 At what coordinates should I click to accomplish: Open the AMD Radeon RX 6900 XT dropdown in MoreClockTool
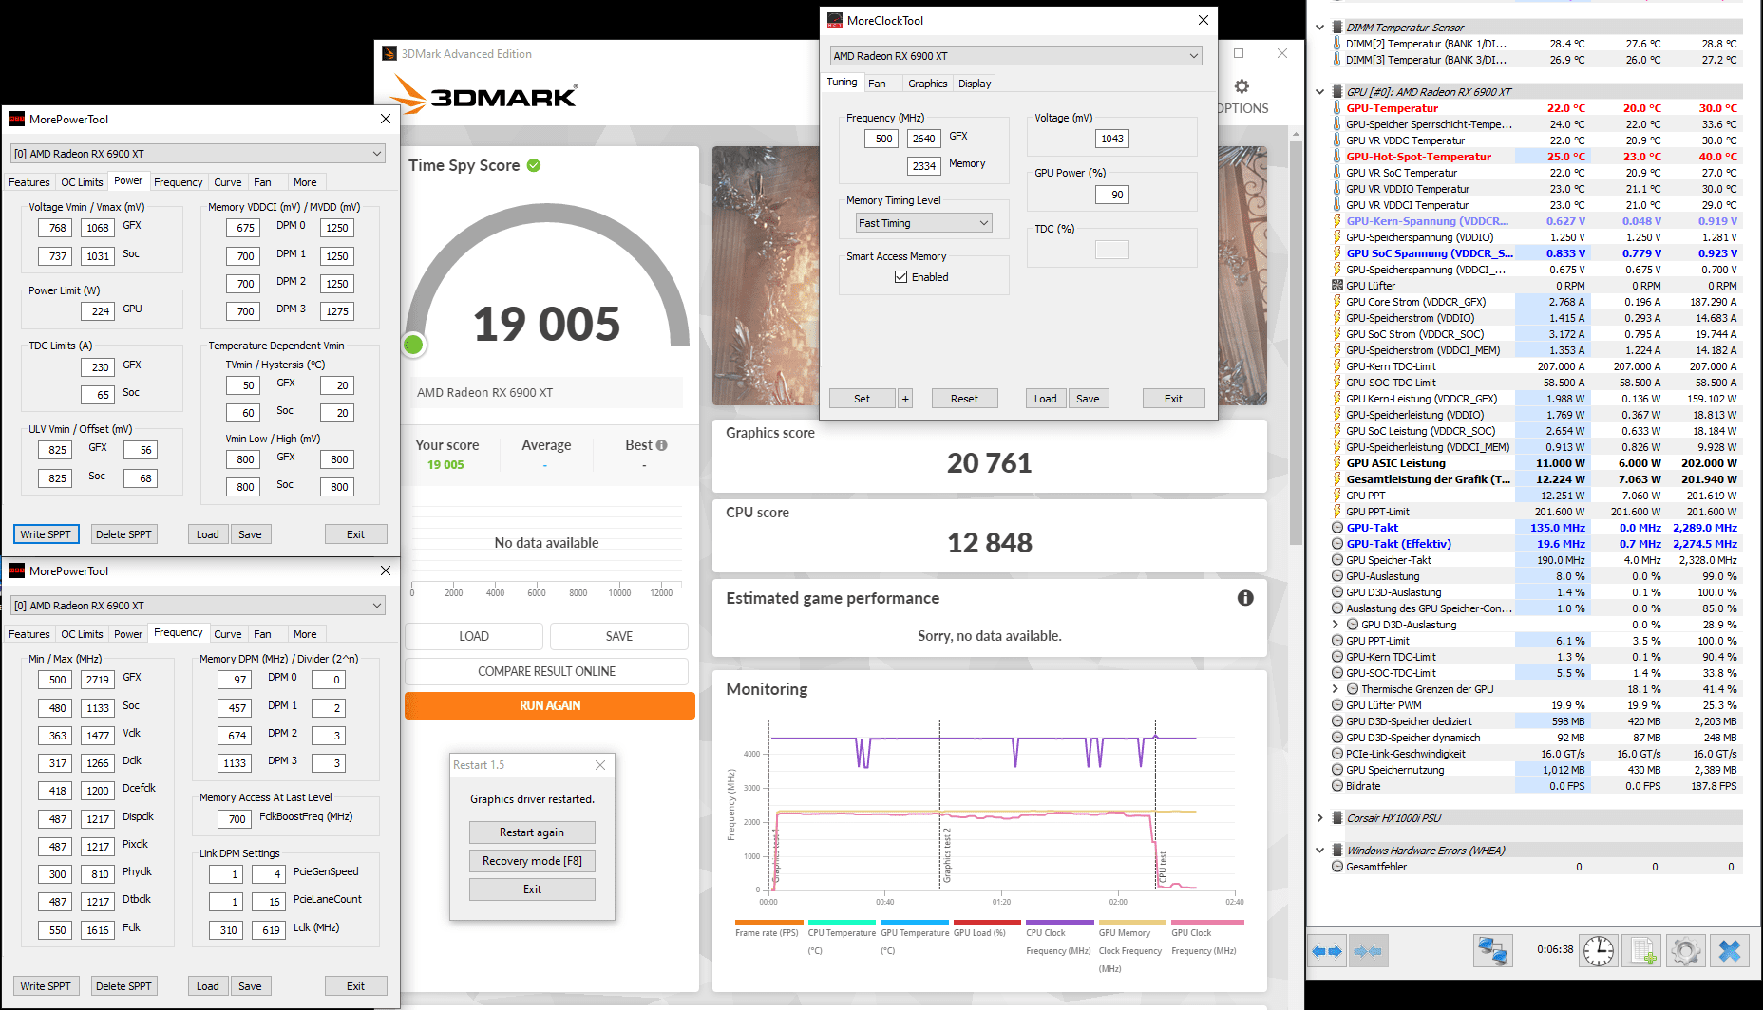click(1016, 56)
